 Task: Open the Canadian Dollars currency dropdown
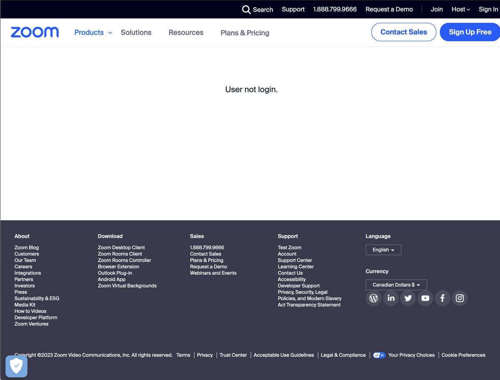[396, 285]
